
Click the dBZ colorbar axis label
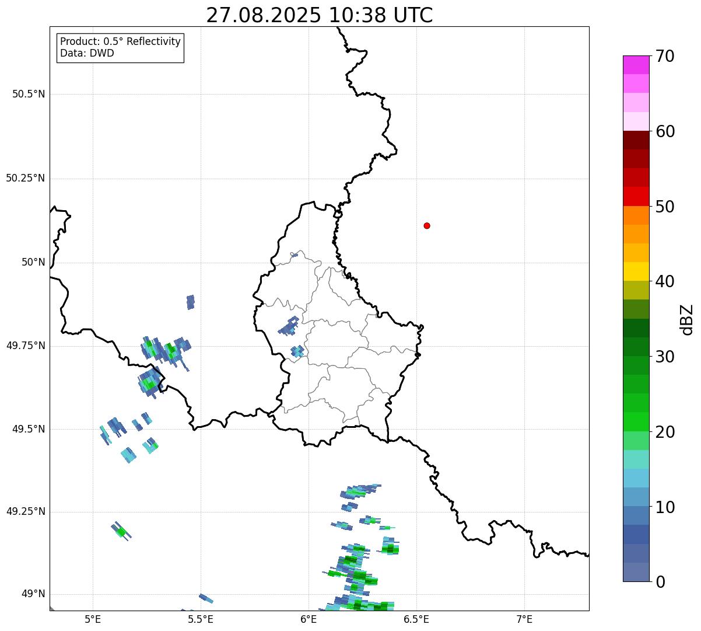point(687,319)
